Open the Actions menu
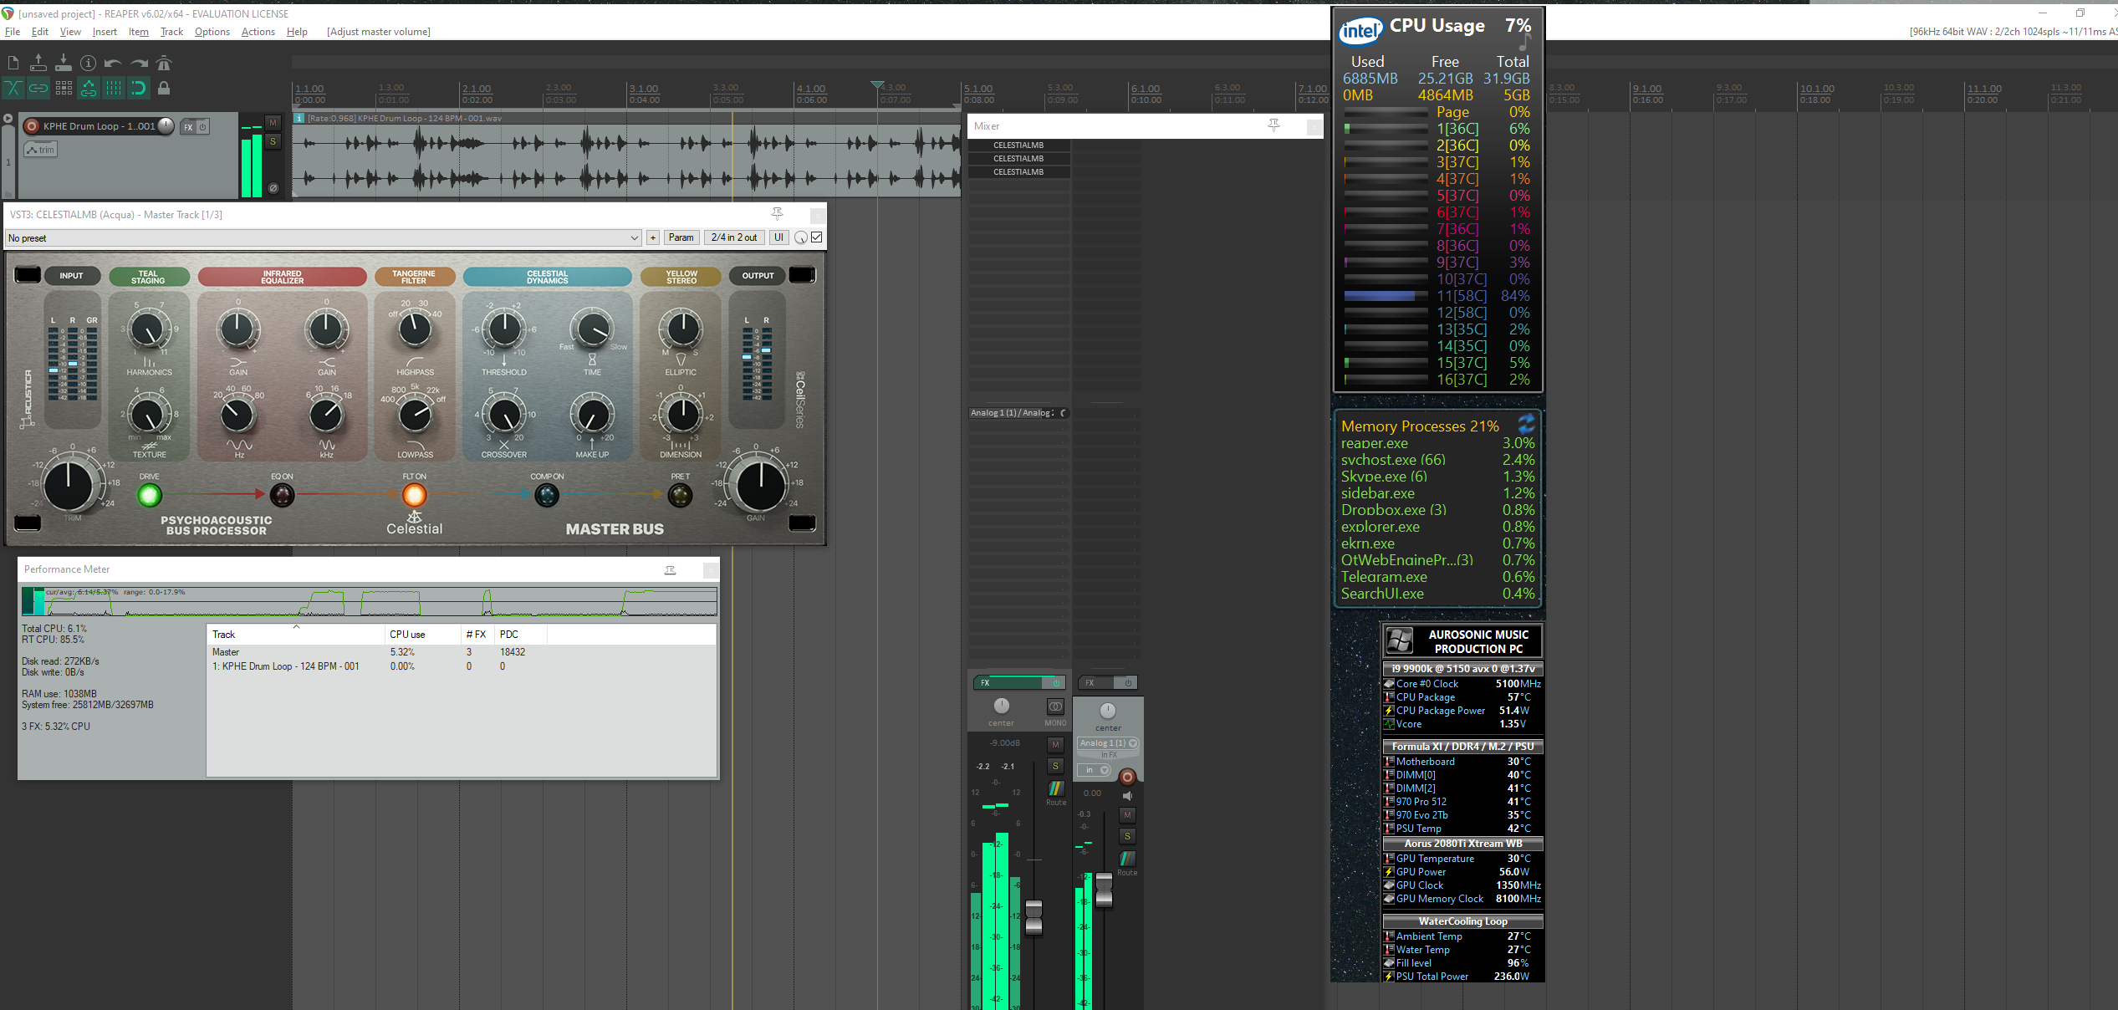 pyautogui.click(x=258, y=32)
